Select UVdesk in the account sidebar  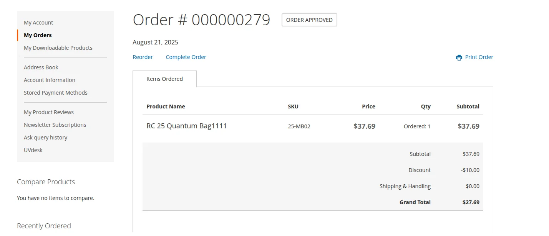[x=33, y=150]
